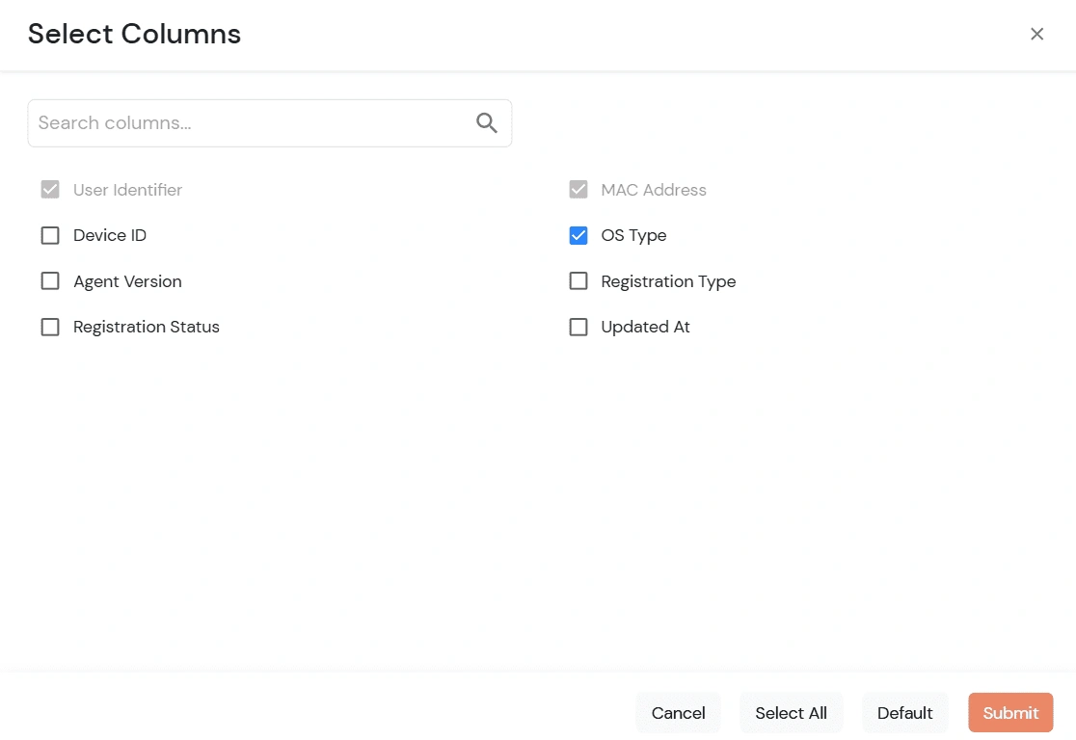Click the disabled MAC Address checkbox
Image resolution: width=1076 pixels, height=740 pixels.
point(578,189)
